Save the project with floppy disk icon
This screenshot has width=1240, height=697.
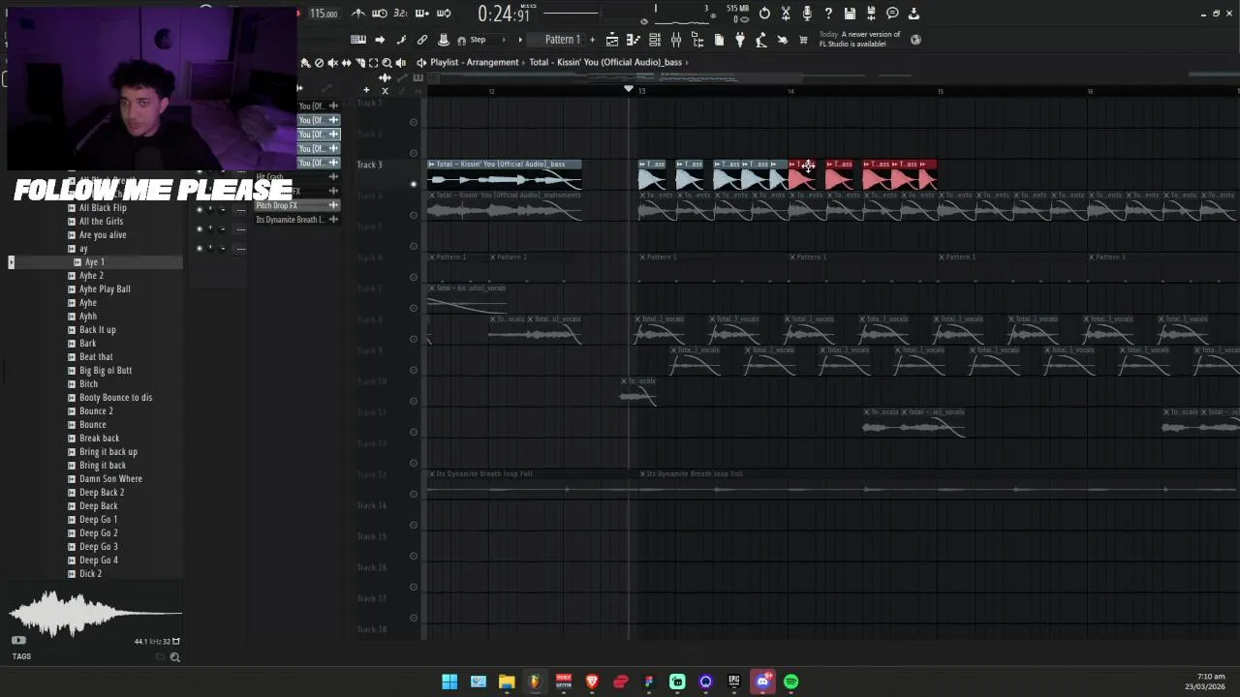pos(850,14)
